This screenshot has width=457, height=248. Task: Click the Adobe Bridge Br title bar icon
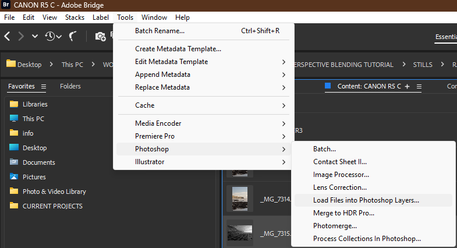6,5
